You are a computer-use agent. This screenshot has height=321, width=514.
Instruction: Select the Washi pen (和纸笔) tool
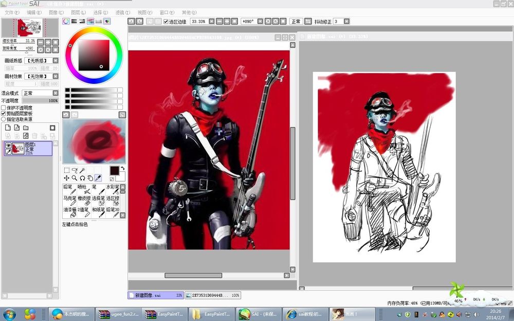pos(98,212)
